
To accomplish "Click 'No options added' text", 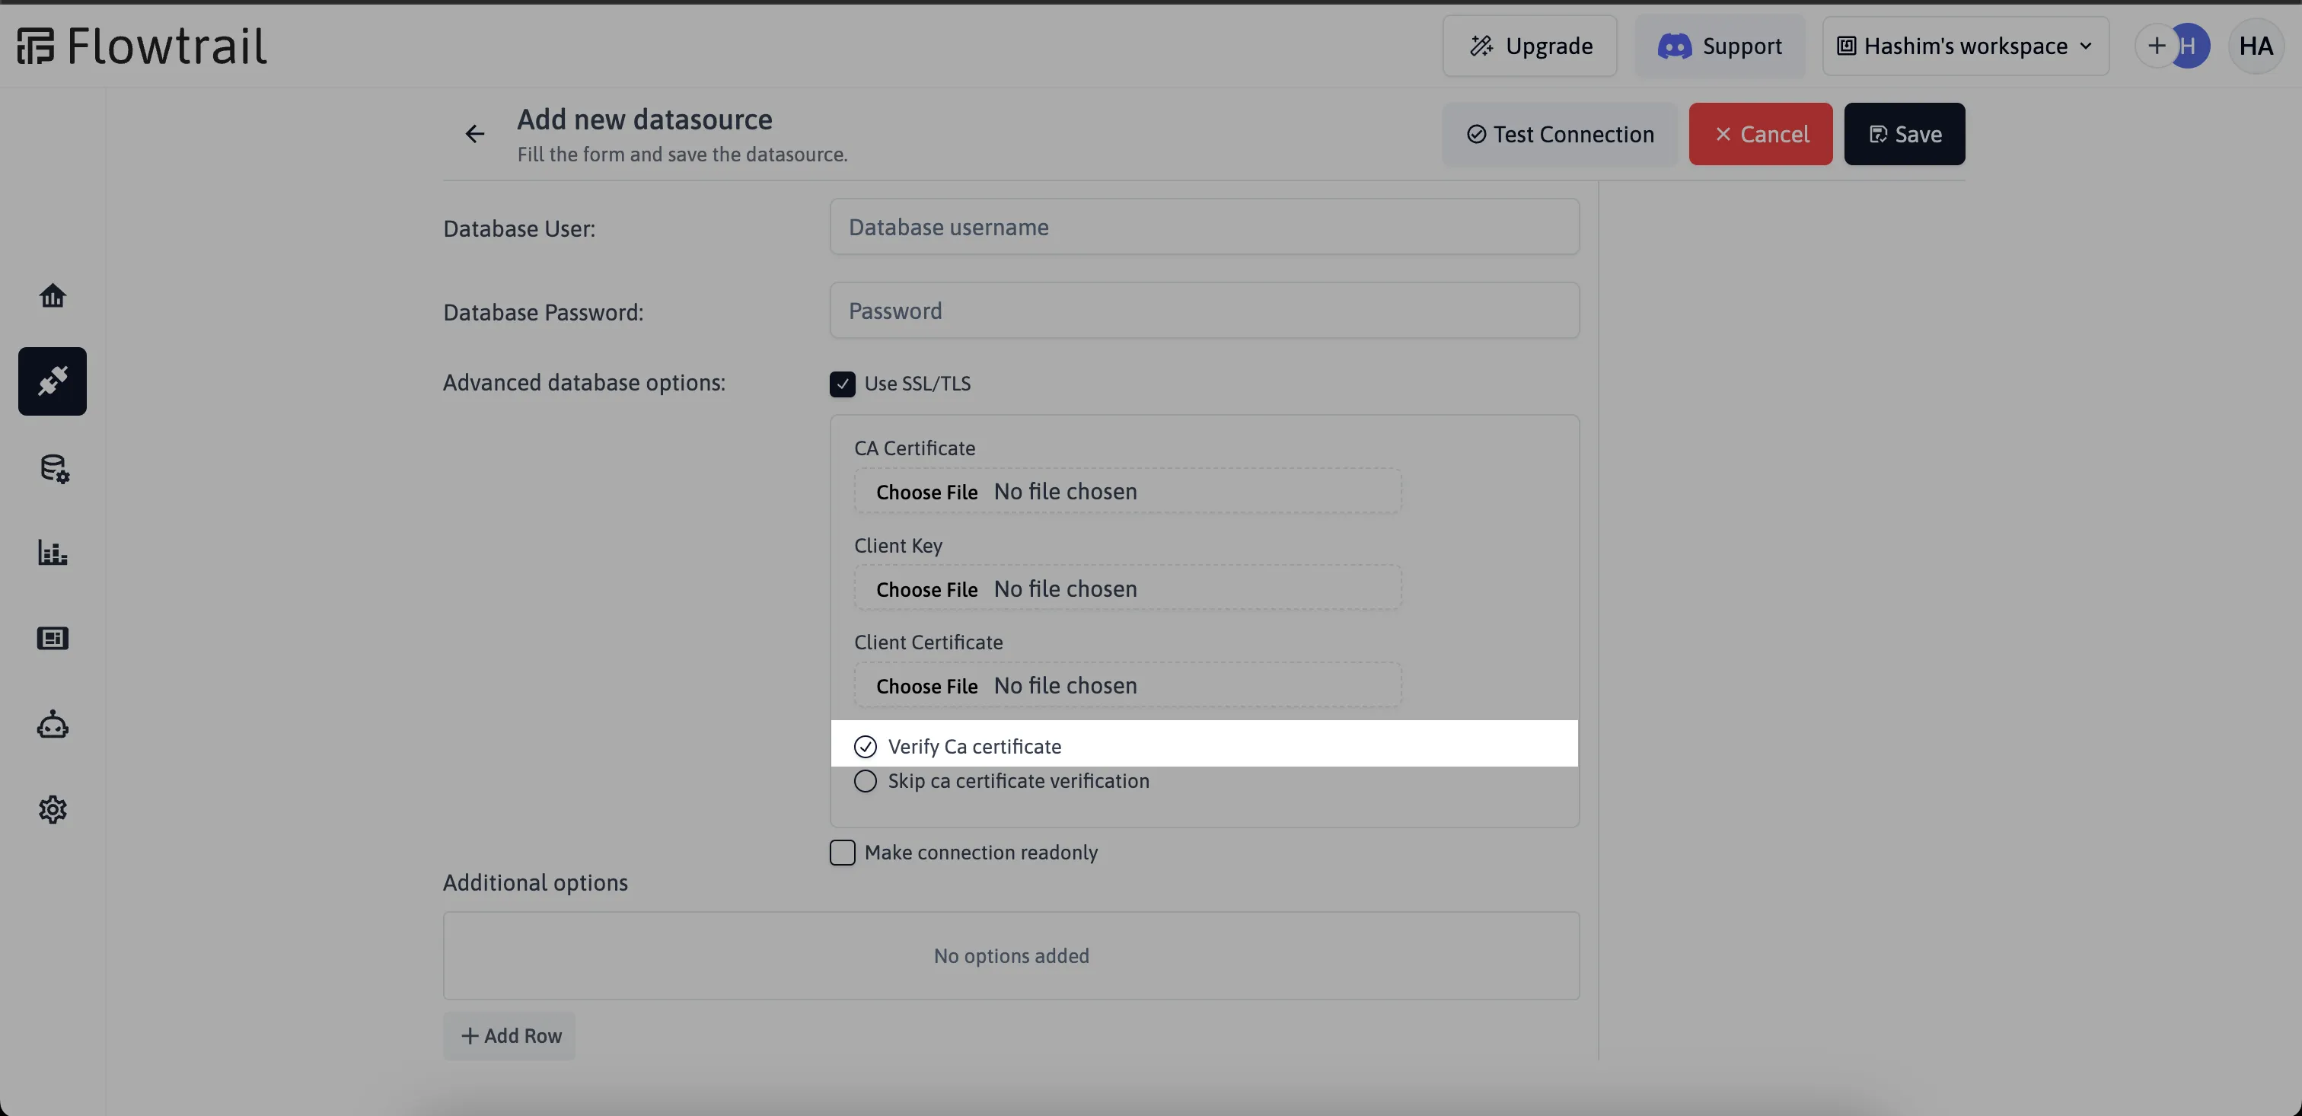I will click(1011, 956).
